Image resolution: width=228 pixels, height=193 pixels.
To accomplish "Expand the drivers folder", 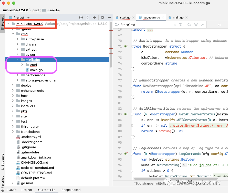I will pyautogui.click(x=17, y=44).
